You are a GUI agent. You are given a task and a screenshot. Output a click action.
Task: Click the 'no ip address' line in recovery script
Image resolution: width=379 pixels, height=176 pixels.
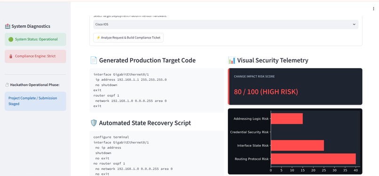pyautogui.click(x=108, y=147)
